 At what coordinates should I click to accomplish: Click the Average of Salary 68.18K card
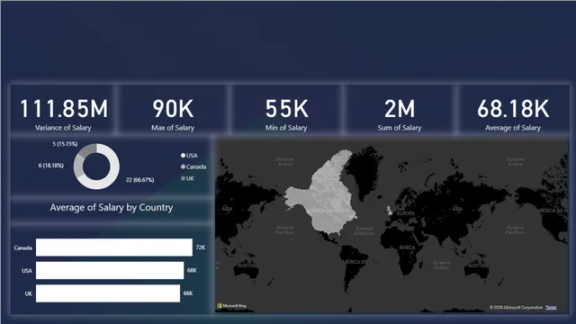point(513,110)
